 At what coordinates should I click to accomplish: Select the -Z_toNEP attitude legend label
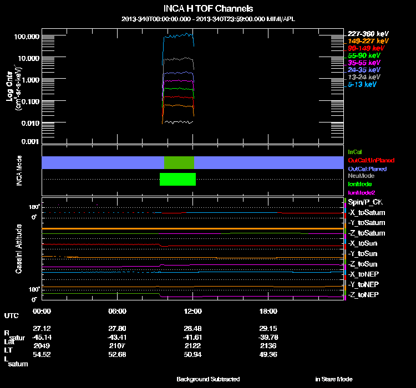[364, 294]
